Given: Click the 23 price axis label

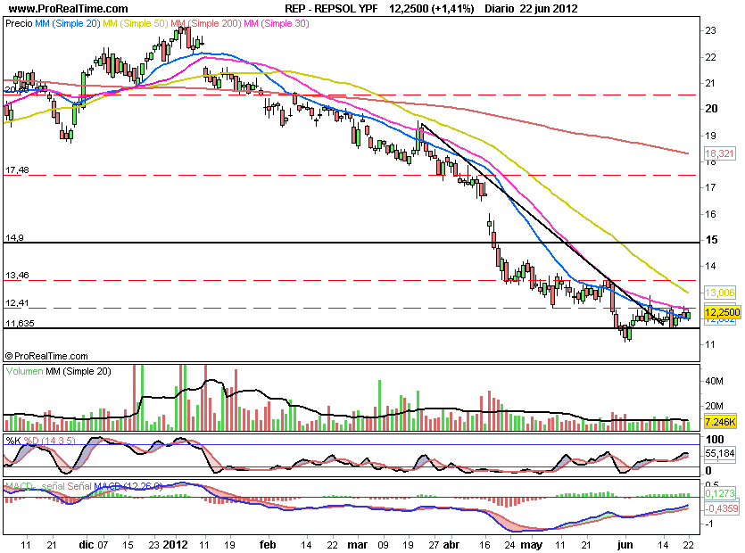Looking at the screenshot, I should tap(710, 30).
